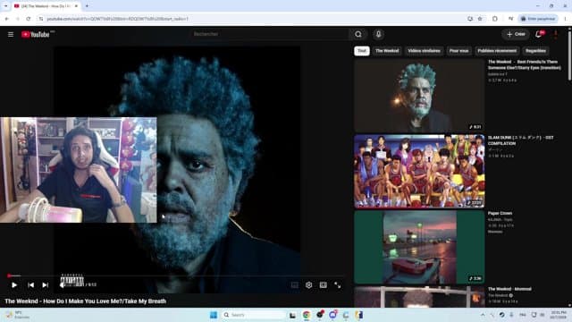Click the magnifier search button
Viewport: 572px width, 322px height.
[358, 34]
